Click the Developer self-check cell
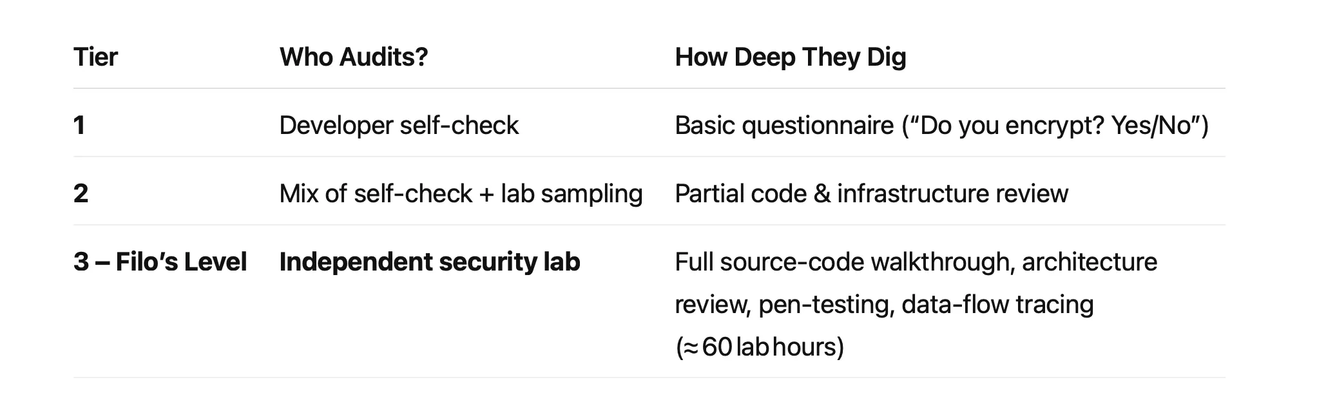Viewport: 1317px width, 420px height. click(398, 126)
